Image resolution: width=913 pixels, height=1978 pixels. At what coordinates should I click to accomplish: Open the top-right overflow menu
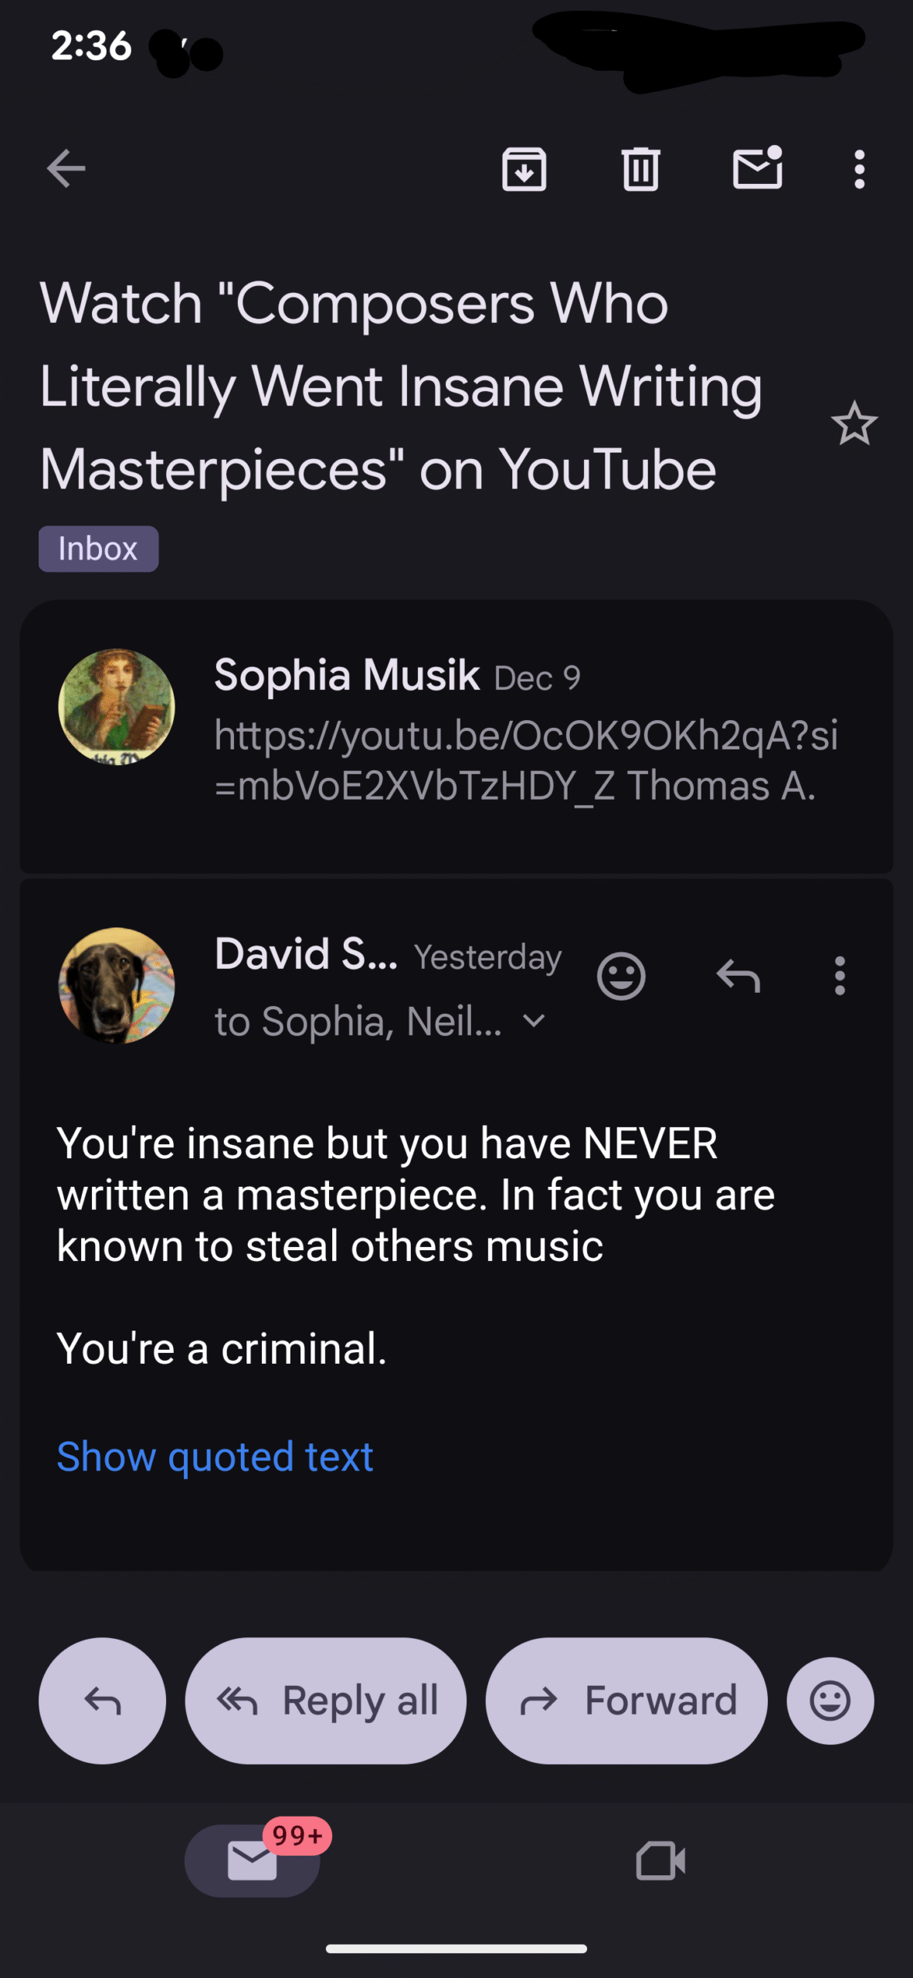tap(859, 169)
